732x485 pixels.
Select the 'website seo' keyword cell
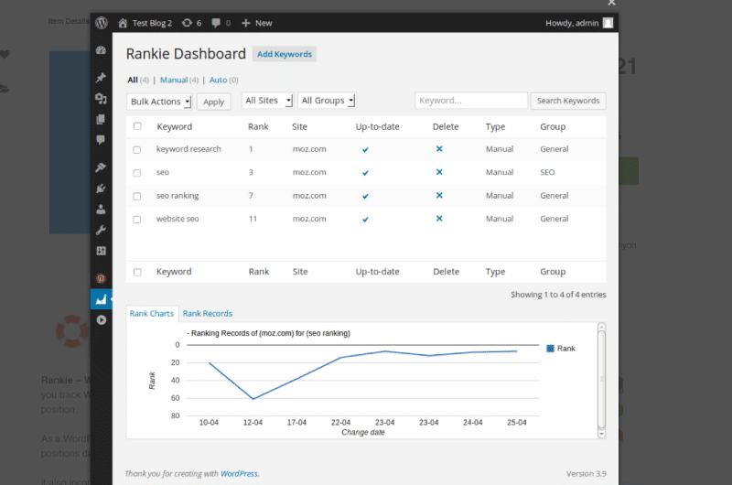coord(178,219)
